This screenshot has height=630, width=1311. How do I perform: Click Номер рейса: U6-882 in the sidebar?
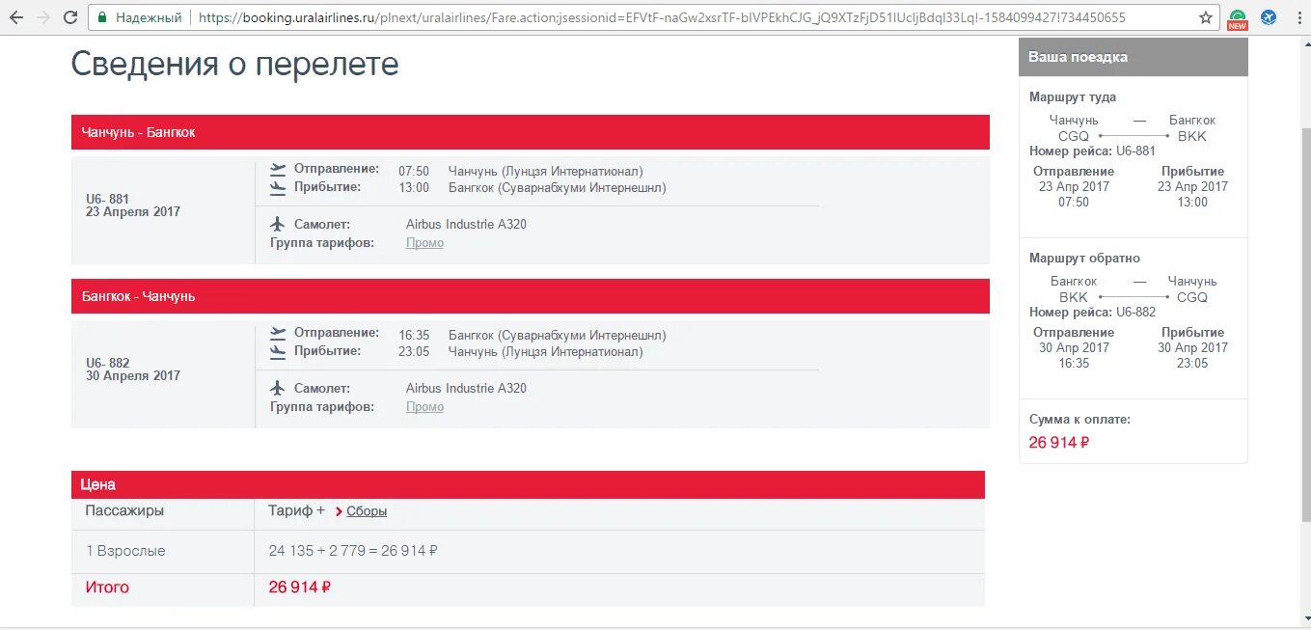1092,313
